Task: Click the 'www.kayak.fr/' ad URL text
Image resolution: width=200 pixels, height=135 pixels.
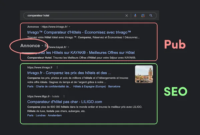Action: coord(57,47)
